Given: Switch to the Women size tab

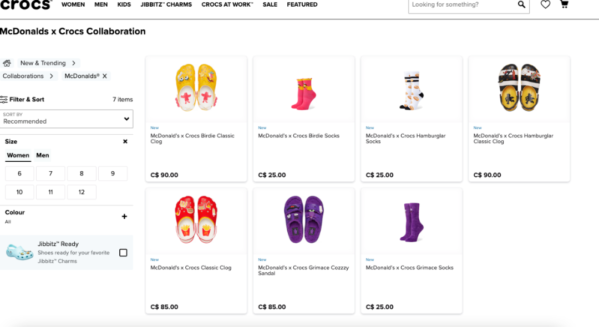Looking at the screenshot, I should pos(18,155).
